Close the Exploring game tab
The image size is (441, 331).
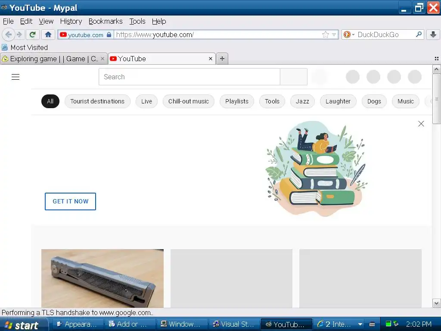pyautogui.click(x=102, y=59)
